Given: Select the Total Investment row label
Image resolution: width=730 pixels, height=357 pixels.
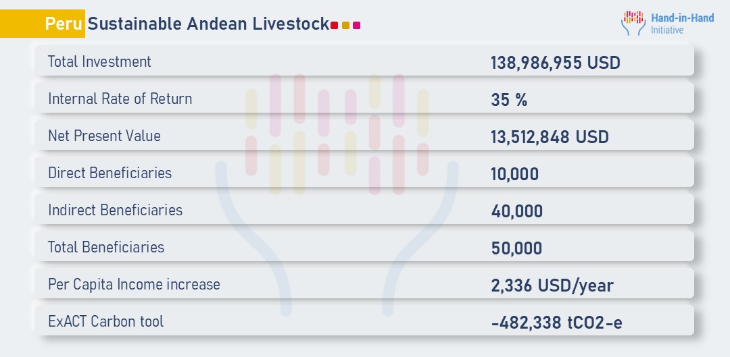Looking at the screenshot, I should click(x=99, y=62).
